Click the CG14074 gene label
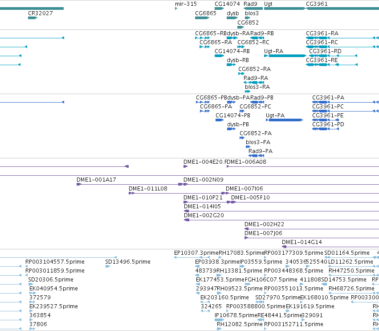This screenshot has width=379, height=331. (227, 4)
